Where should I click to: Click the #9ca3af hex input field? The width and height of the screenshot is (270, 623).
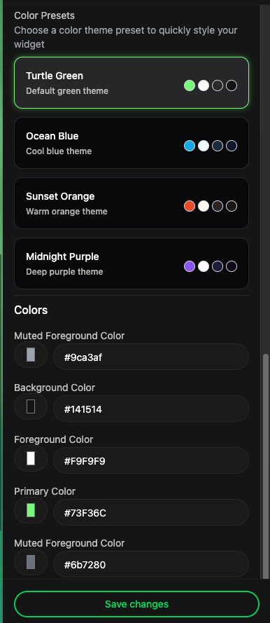pyautogui.click(x=151, y=357)
